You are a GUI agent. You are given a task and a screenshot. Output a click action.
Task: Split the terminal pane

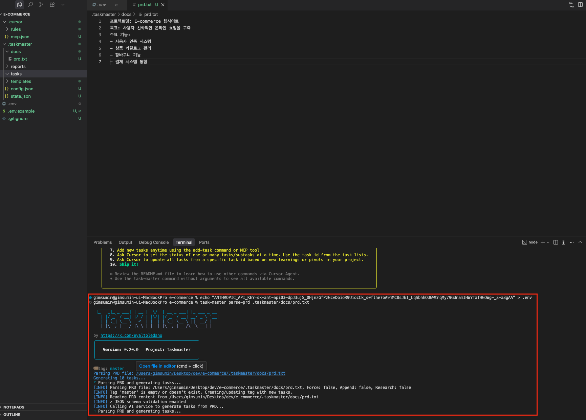pyautogui.click(x=556, y=242)
